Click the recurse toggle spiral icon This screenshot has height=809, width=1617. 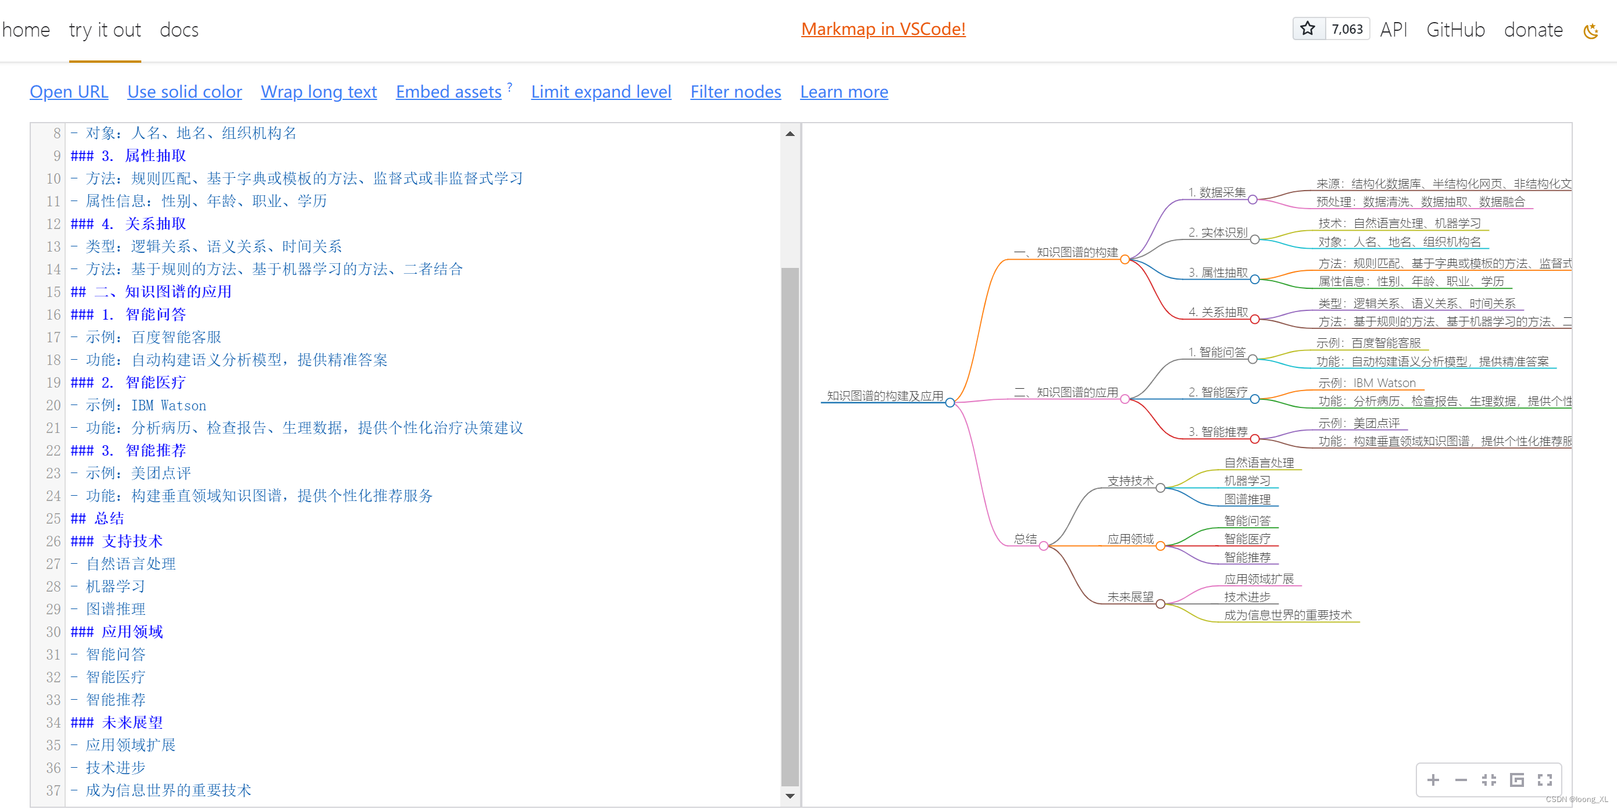point(1516,779)
